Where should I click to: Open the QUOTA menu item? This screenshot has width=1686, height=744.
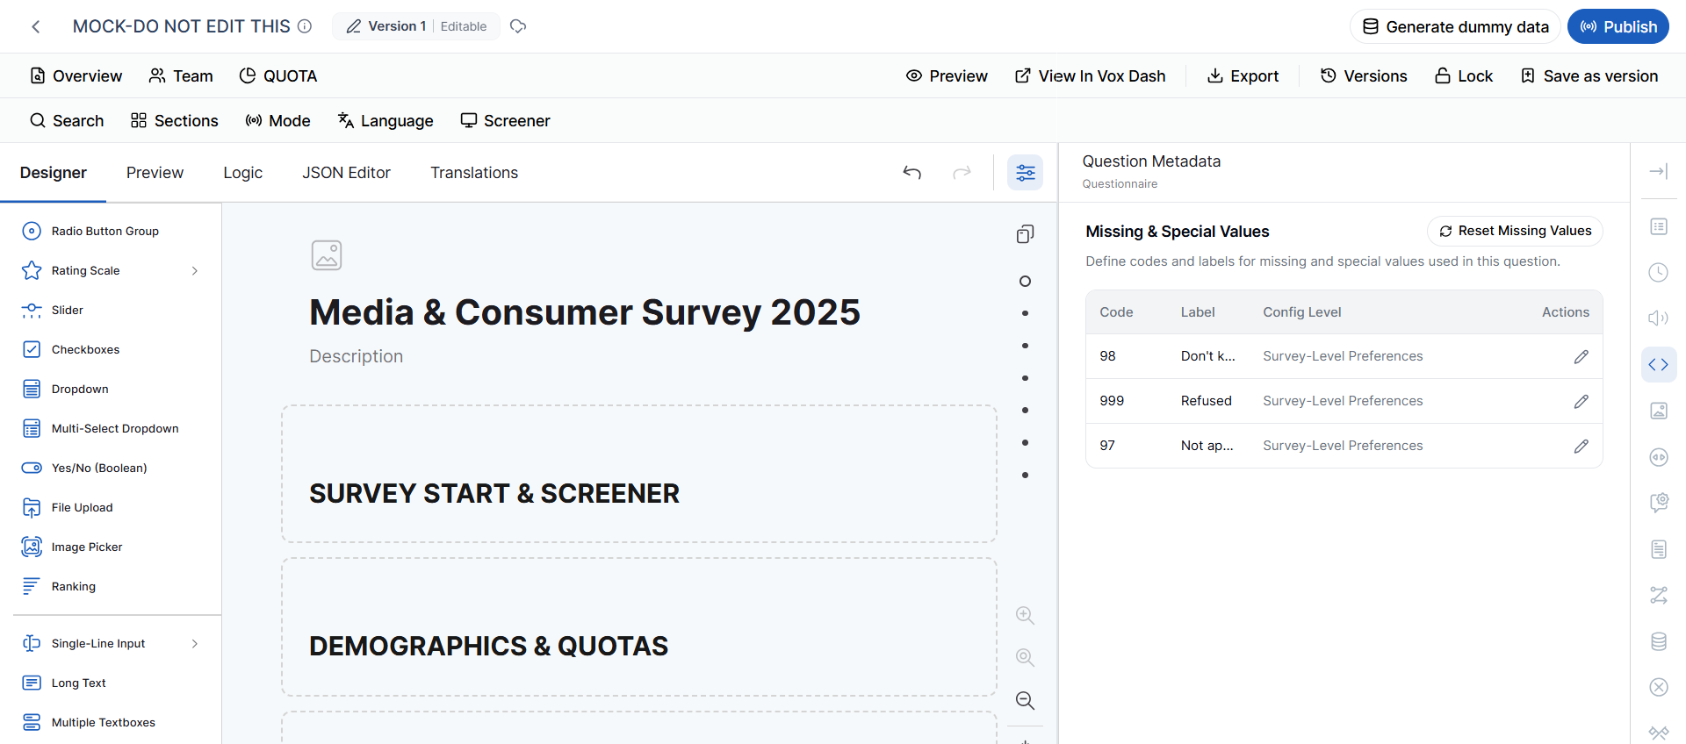pos(278,76)
